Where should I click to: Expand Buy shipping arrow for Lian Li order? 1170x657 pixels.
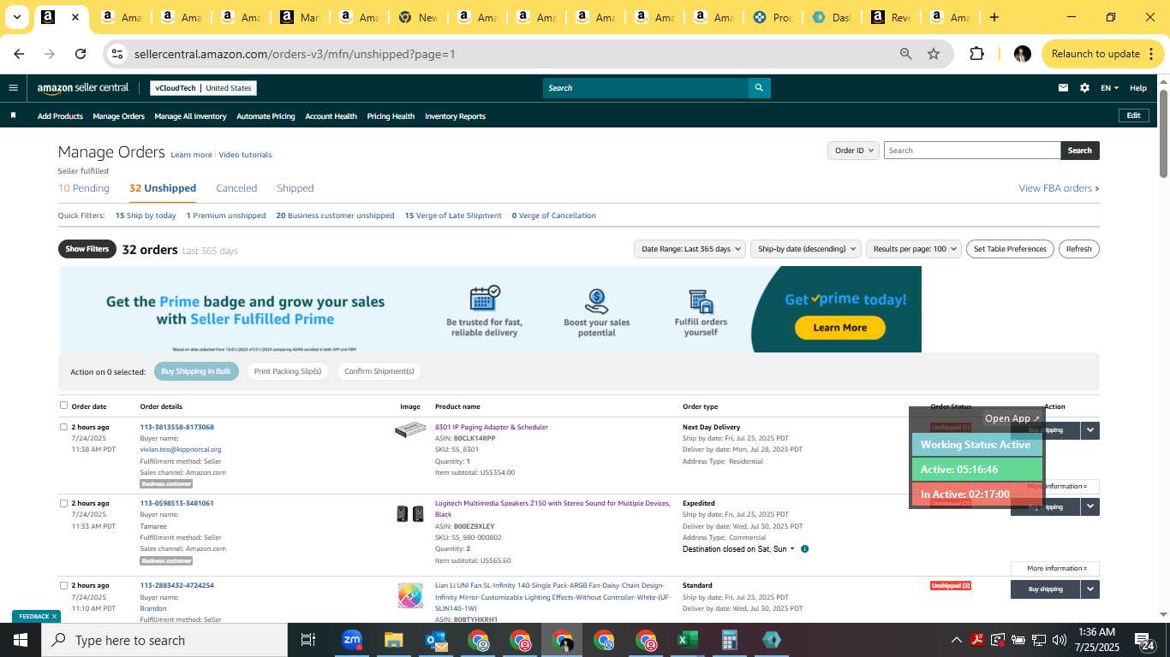point(1089,589)
